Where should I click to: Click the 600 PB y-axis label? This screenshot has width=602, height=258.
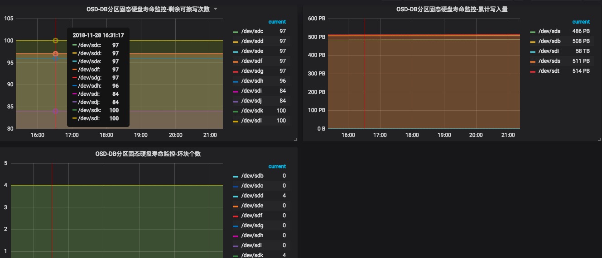click(317, 18)
